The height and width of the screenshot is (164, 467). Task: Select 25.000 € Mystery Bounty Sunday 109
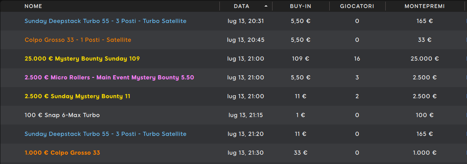pyautogui.click(x=82, y=59)
